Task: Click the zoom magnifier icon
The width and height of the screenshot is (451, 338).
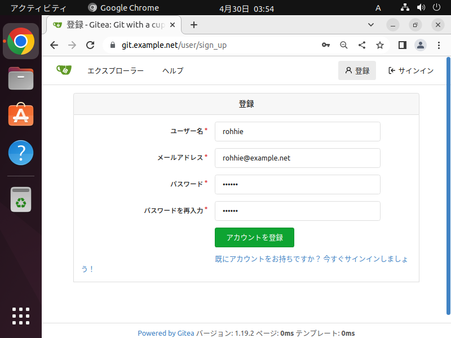Action: click(344, 45)
